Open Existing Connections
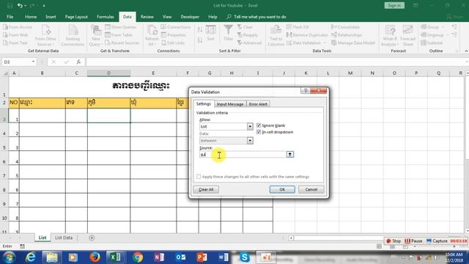Image resolution: width=469 pixels, height=264 pixels. click(x=73, y=36)
